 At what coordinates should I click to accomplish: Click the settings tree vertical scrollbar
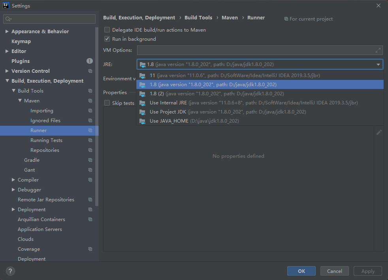tap(97, 116)
